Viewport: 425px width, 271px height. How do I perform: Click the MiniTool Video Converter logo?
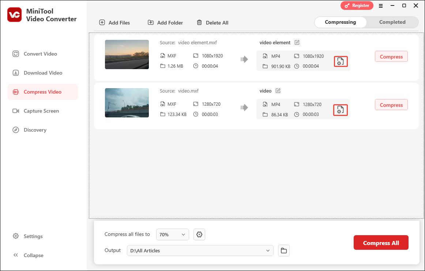coord(14,15)
